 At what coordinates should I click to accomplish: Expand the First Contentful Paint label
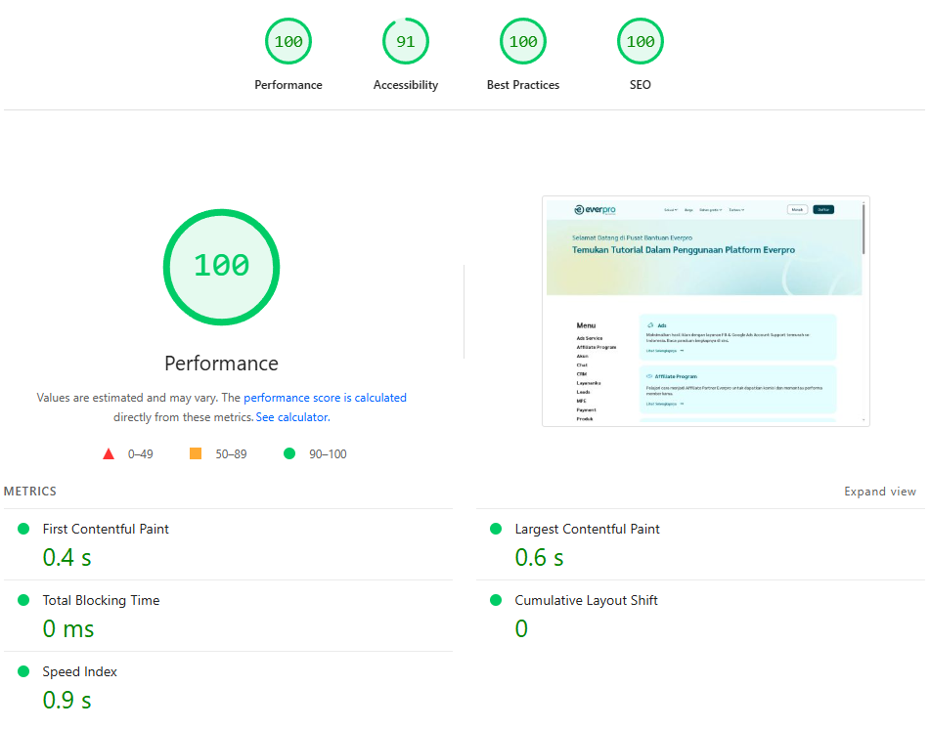[106, 529]
